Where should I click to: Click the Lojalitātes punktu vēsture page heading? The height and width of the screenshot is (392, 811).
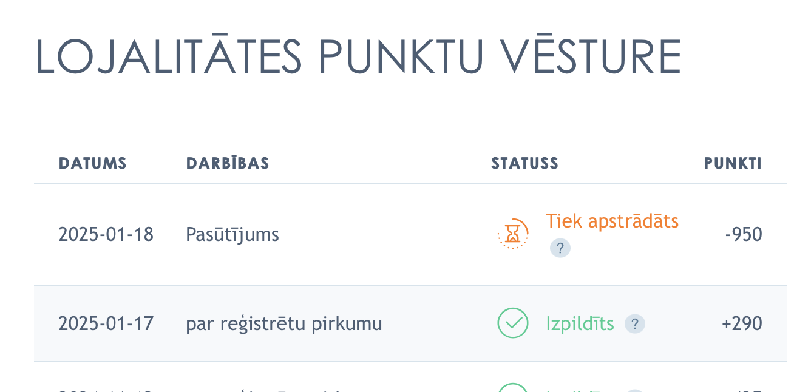pos(358,56)
